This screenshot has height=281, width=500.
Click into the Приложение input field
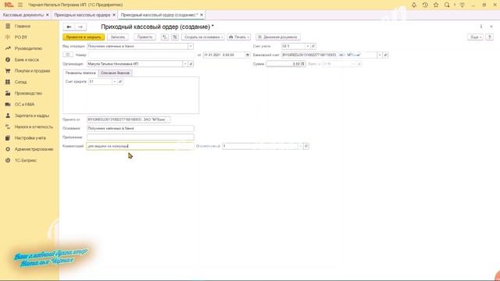[x=141, y=137]
